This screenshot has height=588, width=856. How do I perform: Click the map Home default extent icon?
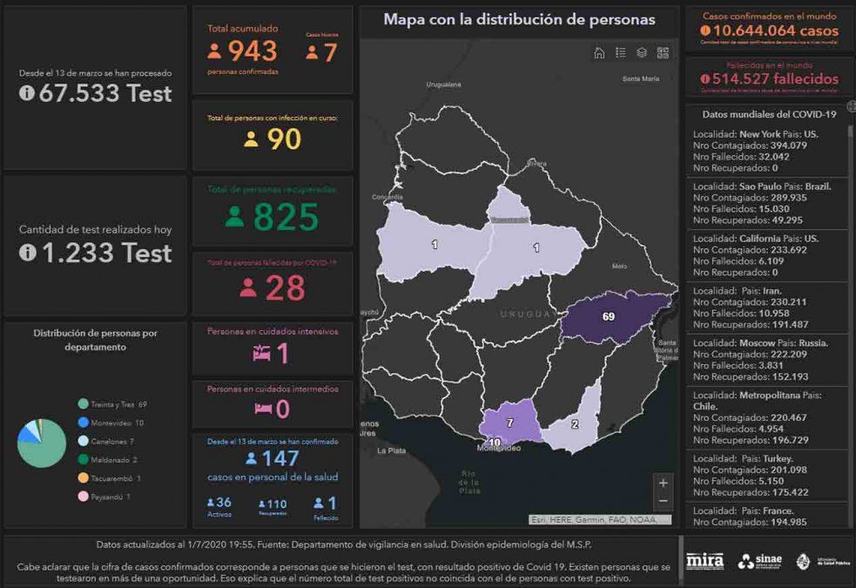[599, 52]
